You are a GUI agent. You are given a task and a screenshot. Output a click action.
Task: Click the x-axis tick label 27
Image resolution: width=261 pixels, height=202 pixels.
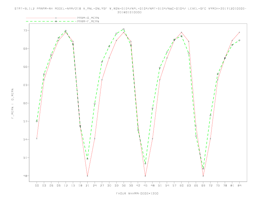102,185
